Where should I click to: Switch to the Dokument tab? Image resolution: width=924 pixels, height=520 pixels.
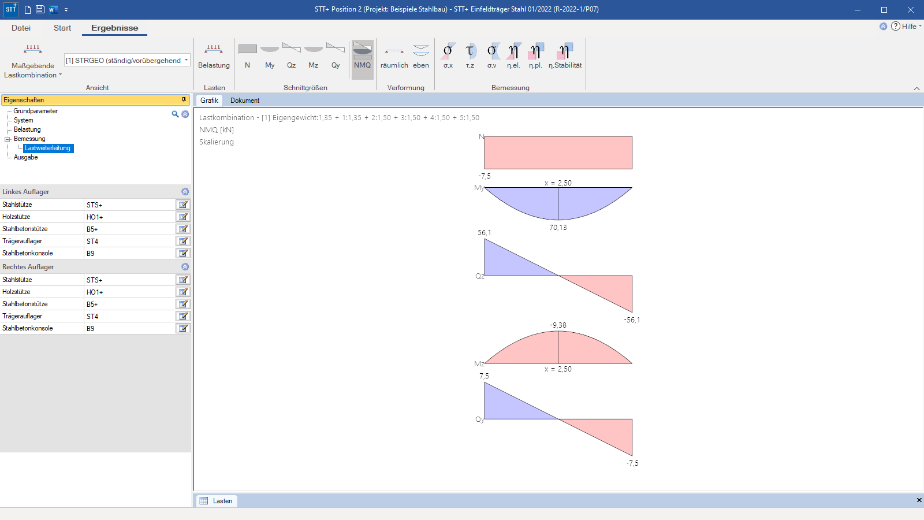[245, 100]
